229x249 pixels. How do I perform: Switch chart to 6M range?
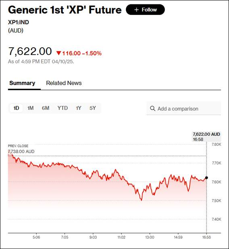point(46,108)
